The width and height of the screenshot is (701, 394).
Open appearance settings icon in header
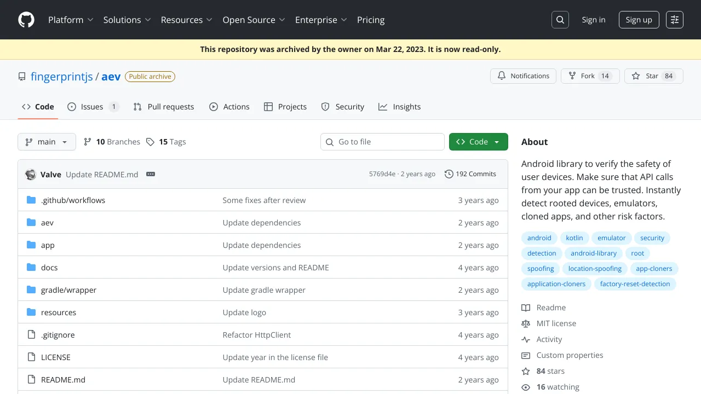675,20
